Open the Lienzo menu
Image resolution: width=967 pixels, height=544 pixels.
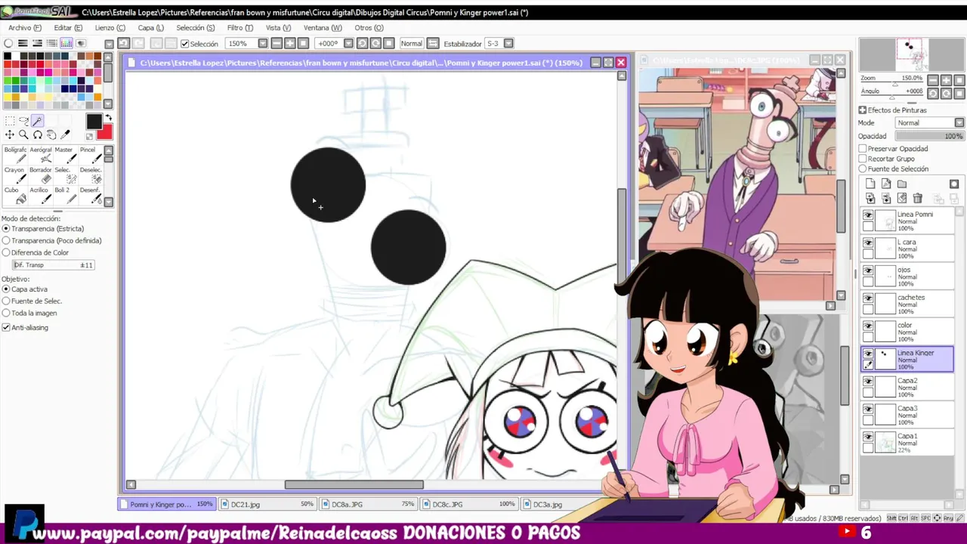110,28
